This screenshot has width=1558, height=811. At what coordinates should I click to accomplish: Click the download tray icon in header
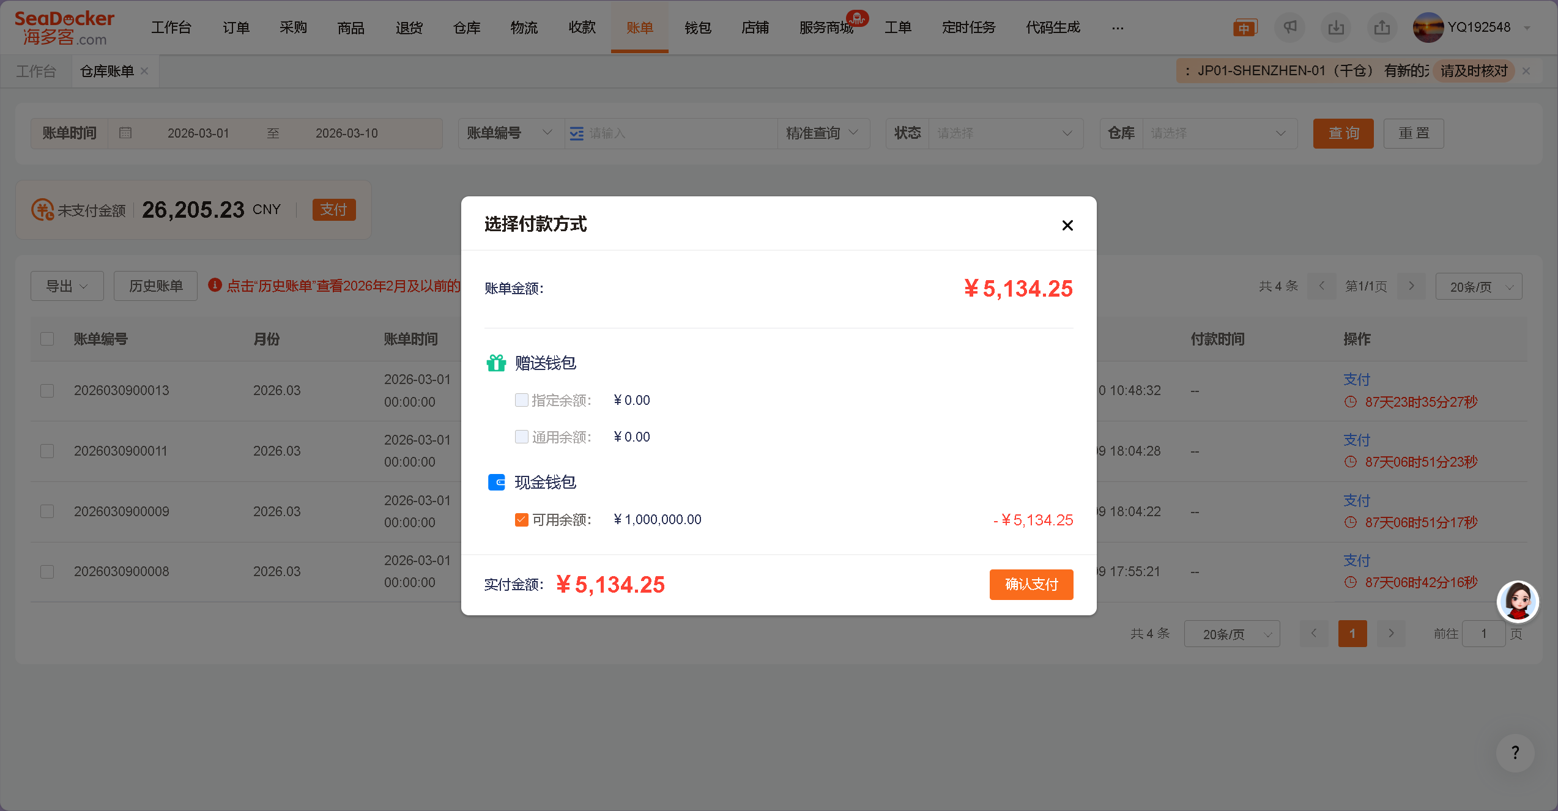(1336, 28)
